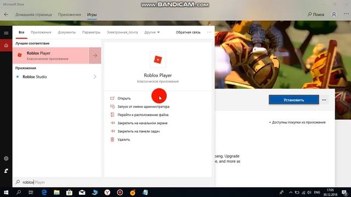
Task: Click ENG language indicator in taskbar
Action: coord(317,192)
